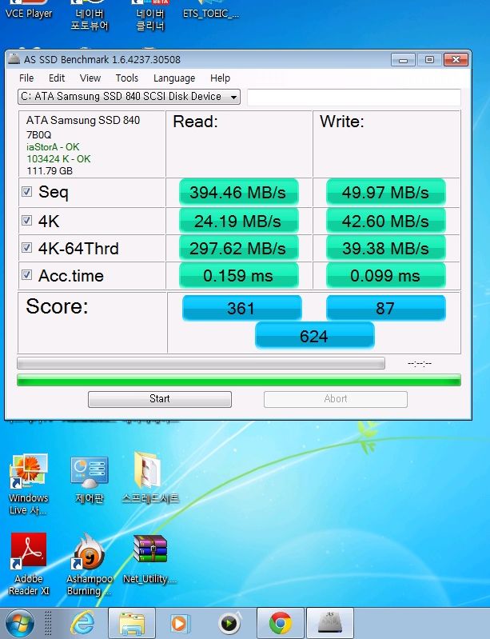This screenshot has height=639, width=490.
Task: Select the 스프레드시트 folder icon
Action: (150, 477)
